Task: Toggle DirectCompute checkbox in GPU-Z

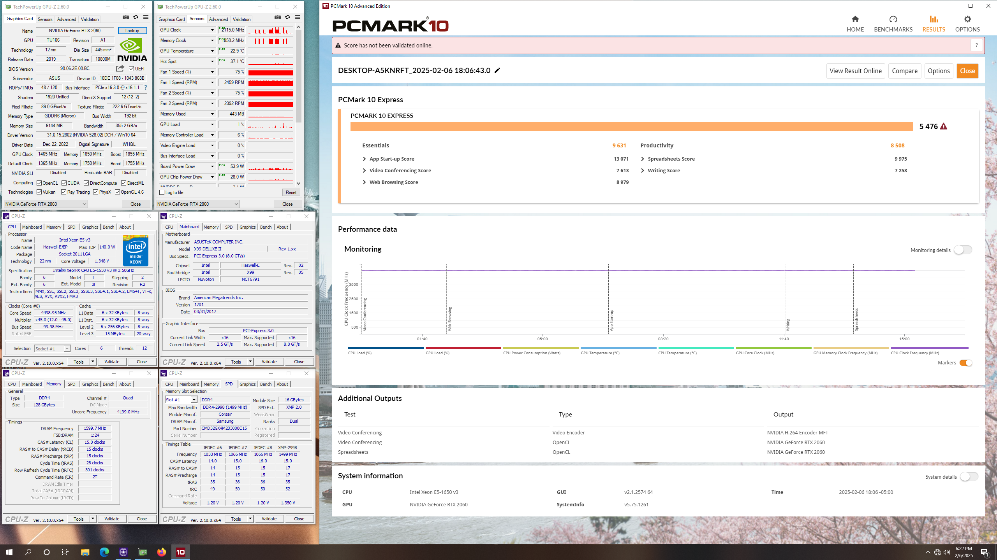Action: coord(86,183)
